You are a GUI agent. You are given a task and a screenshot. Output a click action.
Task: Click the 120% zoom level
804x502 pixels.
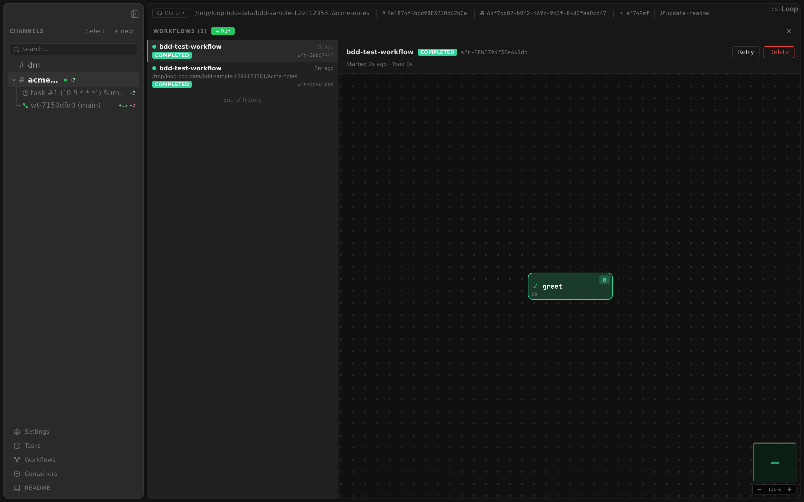(774, 489)
